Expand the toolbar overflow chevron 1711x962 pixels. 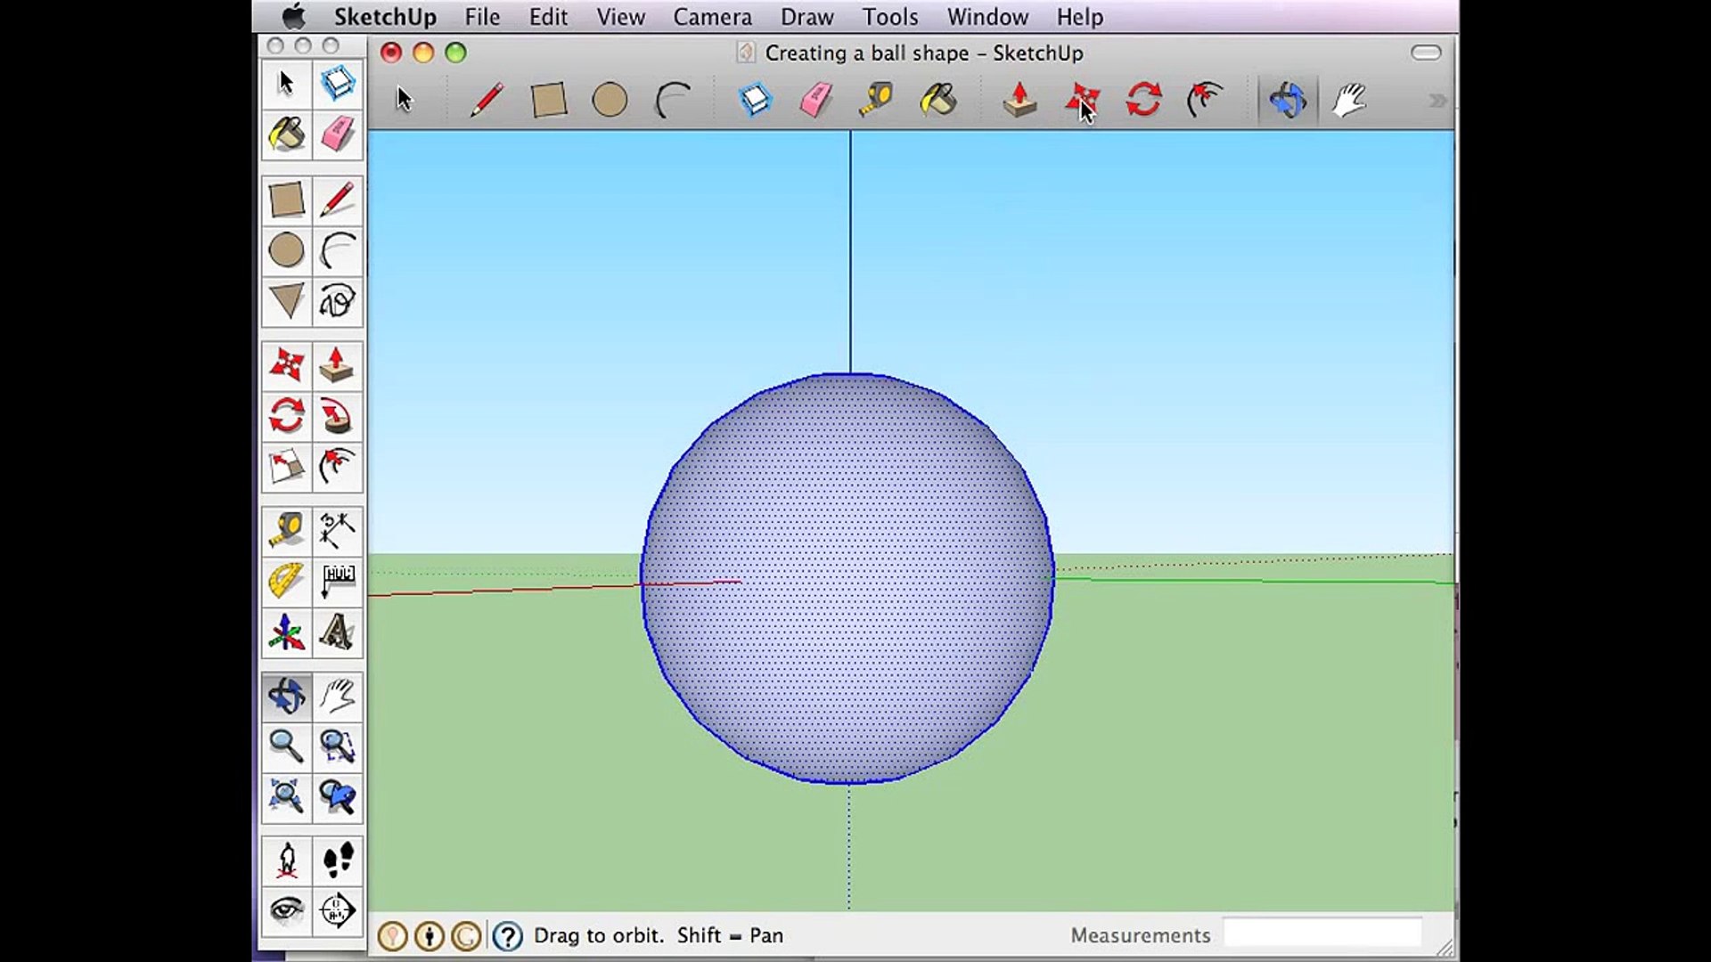point(1437,101)
